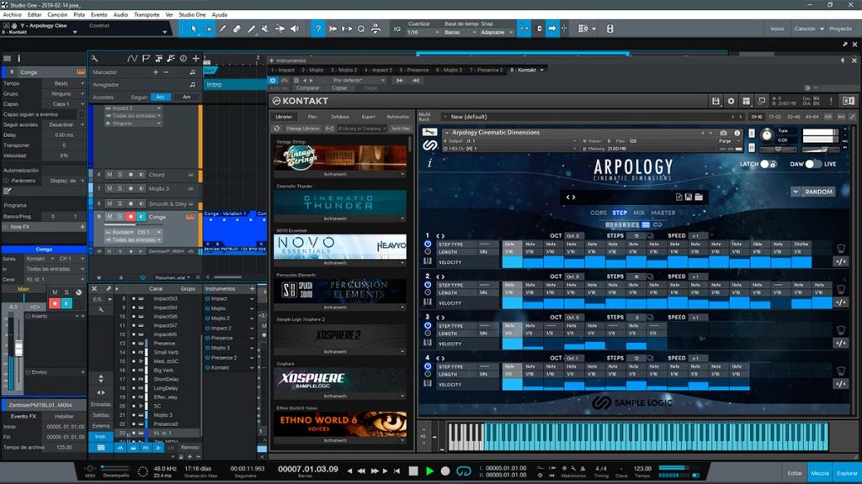Toggle the LATCH switch

point(768,164)
